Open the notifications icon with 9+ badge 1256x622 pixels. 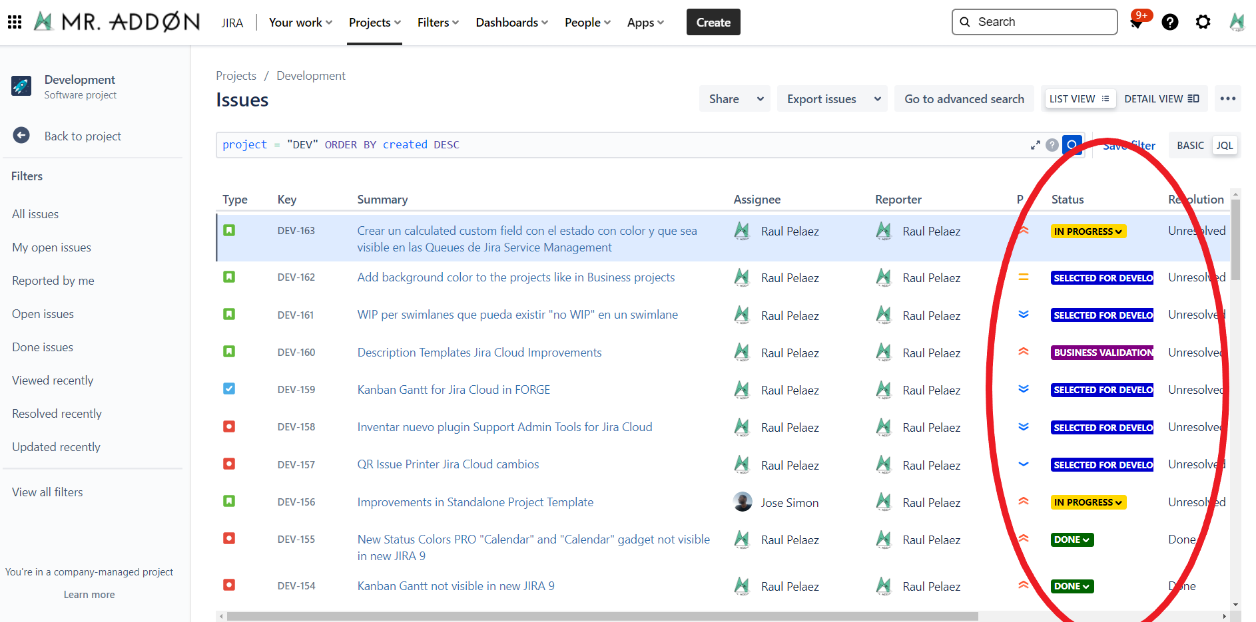pyautogui.click(x=1137, y=23)
